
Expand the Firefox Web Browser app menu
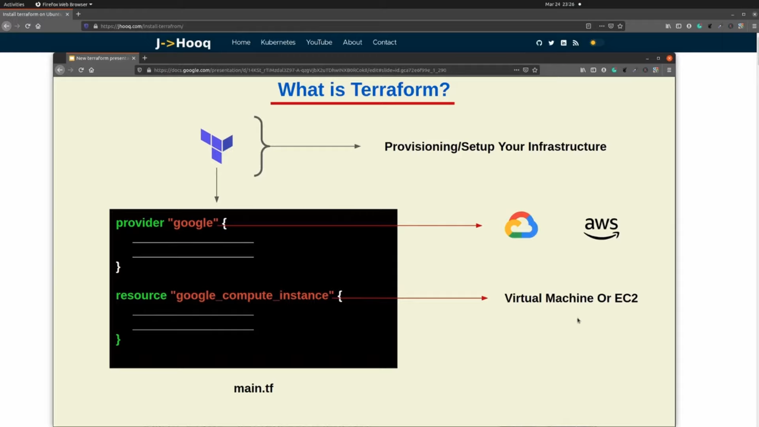click(x=64, y=4)
